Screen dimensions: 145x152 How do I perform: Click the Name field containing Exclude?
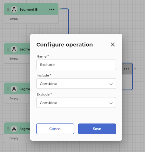76,65
